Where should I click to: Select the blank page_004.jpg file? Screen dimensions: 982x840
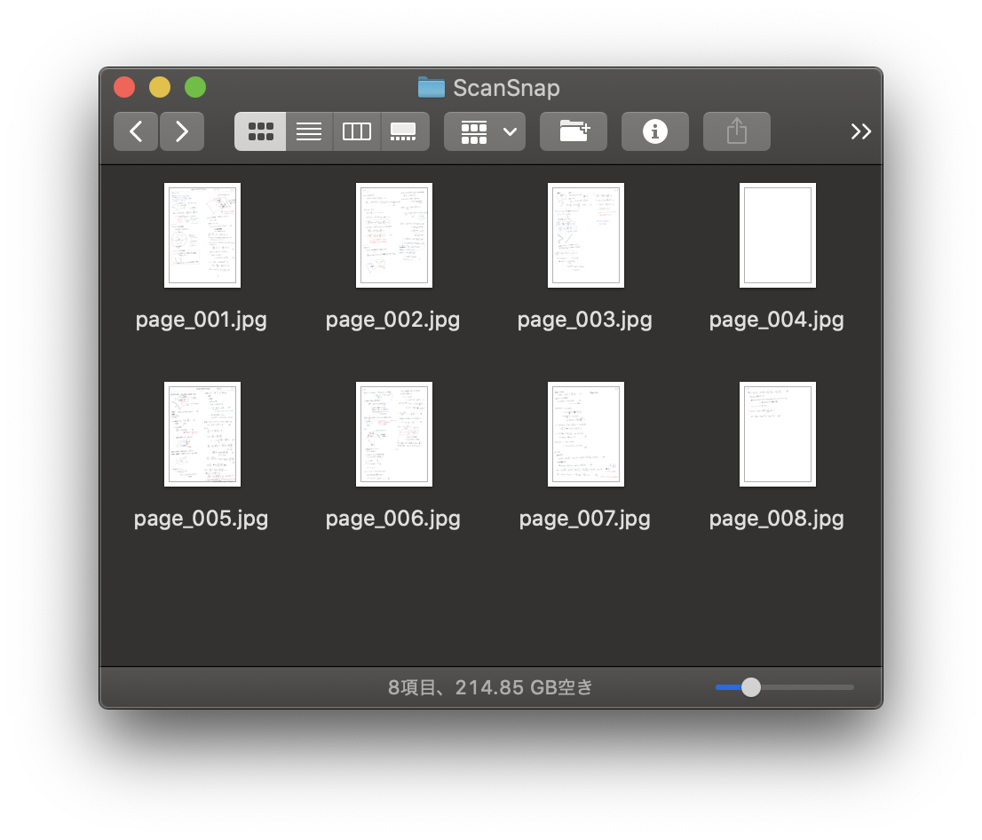point(777,234)
